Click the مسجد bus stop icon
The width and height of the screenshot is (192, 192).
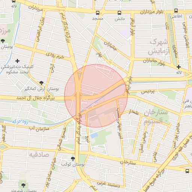pyautogui.click(x=97, y=13)
